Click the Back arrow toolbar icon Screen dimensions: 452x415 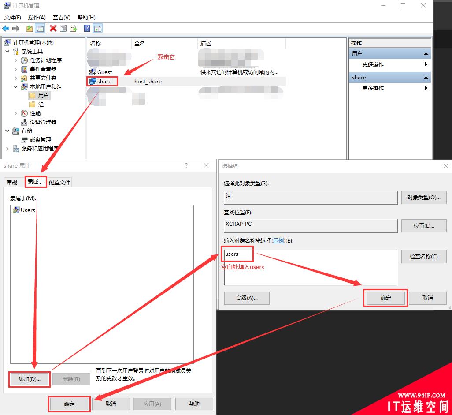pos(6,28)
